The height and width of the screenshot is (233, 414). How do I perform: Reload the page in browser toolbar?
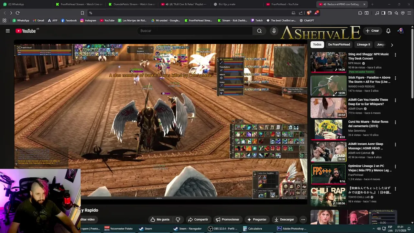(x=17, y=13)
